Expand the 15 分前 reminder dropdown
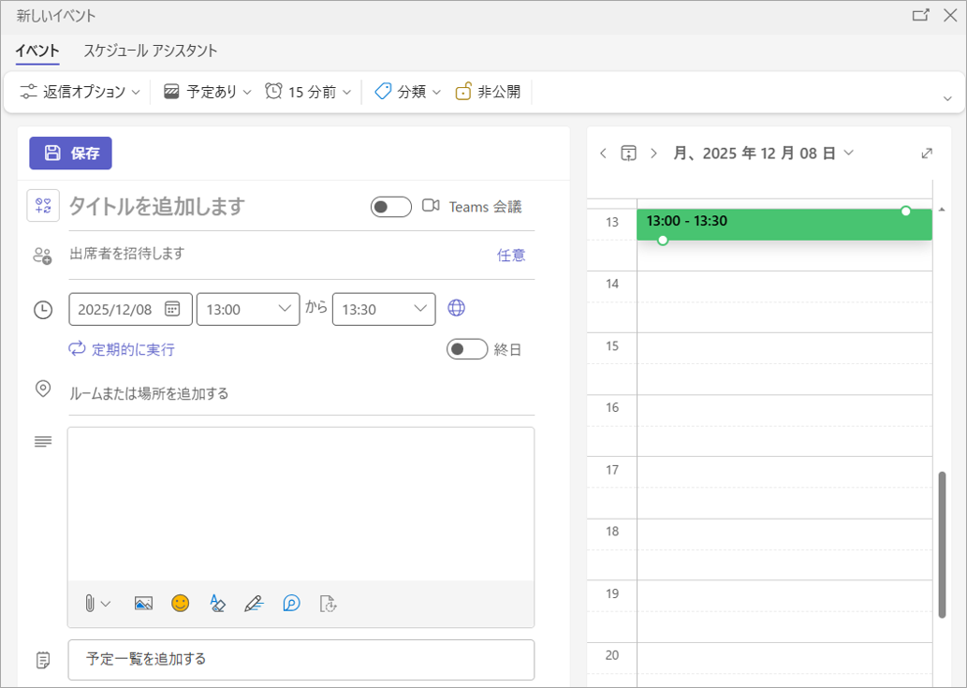967x688 pixels. pos(308,92)
